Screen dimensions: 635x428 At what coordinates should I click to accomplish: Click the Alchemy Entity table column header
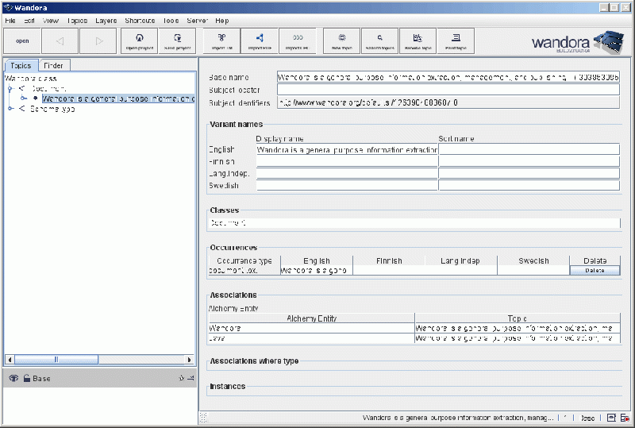[x=311, y=318]
